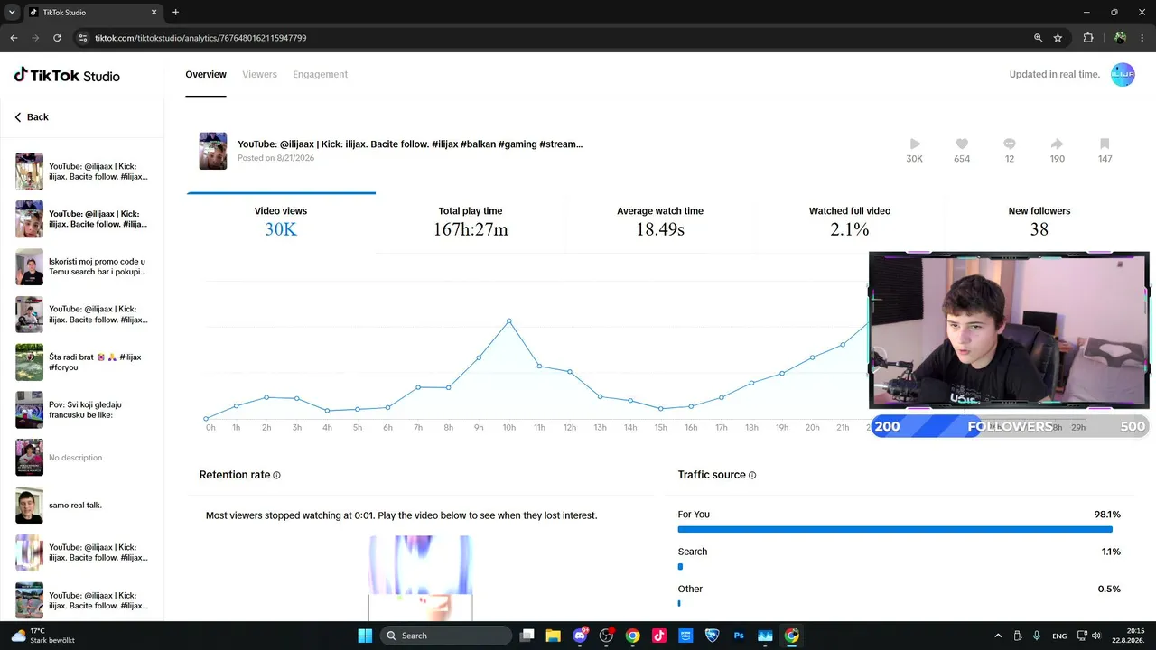Select the Video views metric tab

[x=281, y=222]
